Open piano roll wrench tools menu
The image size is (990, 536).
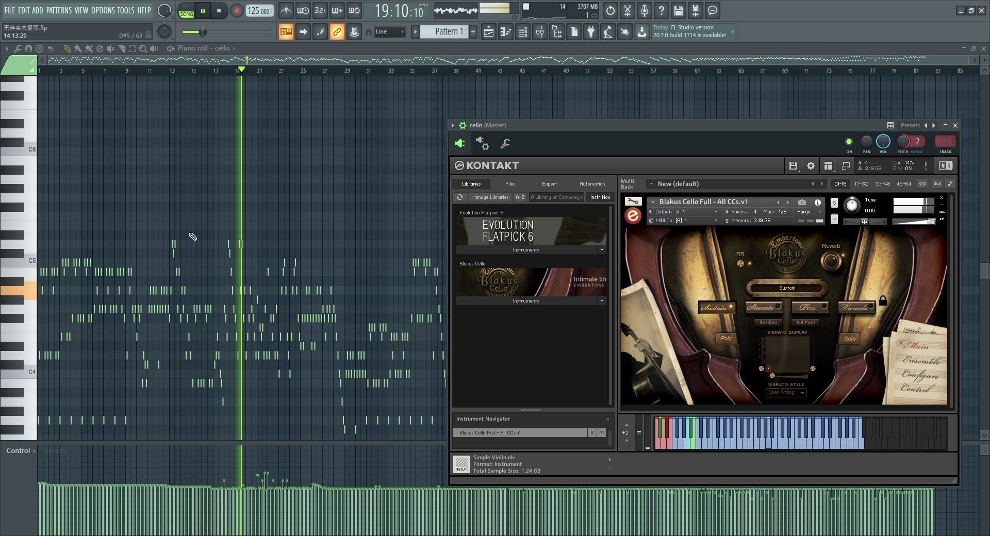pyautogui.click(x=18, y=48)
